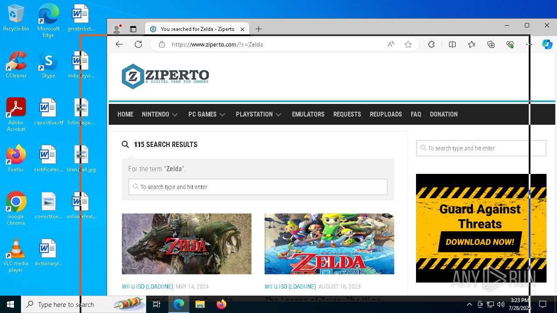Refresh the Ziperto page
Viewport: 557px width, 313px height.
point(138,44)
